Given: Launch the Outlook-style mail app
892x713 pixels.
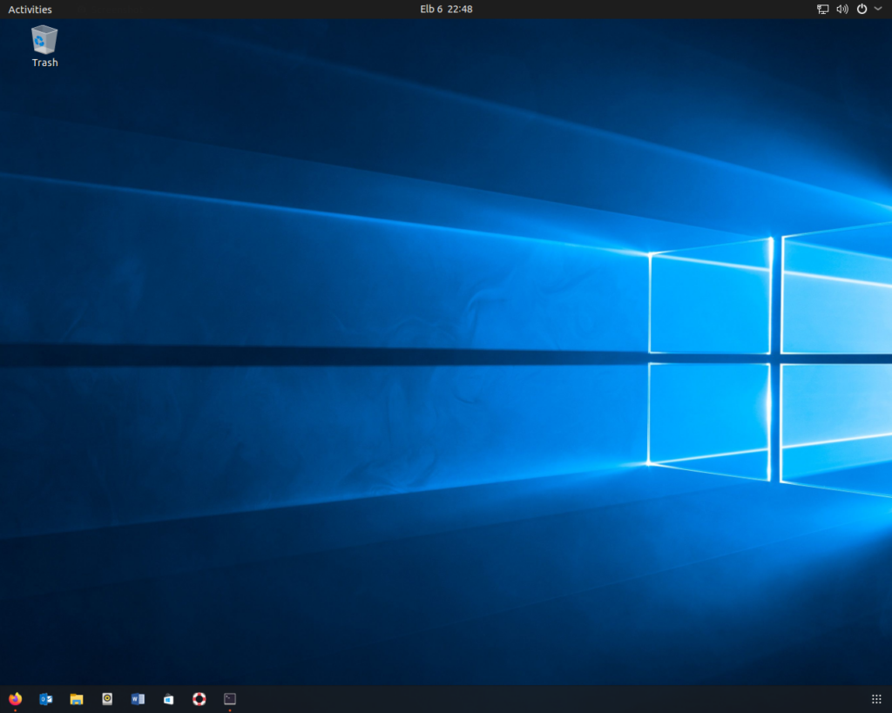Looking at the screenshot, I should [x=46, y=699].
